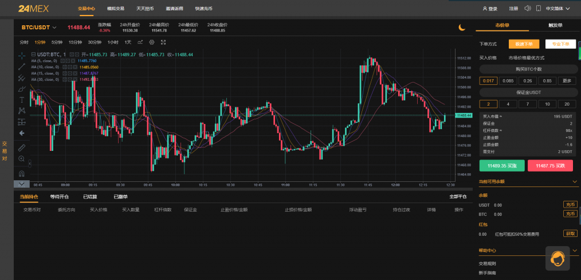Click the green 买涨 buy button
581x280 pixels.
click(x=502, y=165)
